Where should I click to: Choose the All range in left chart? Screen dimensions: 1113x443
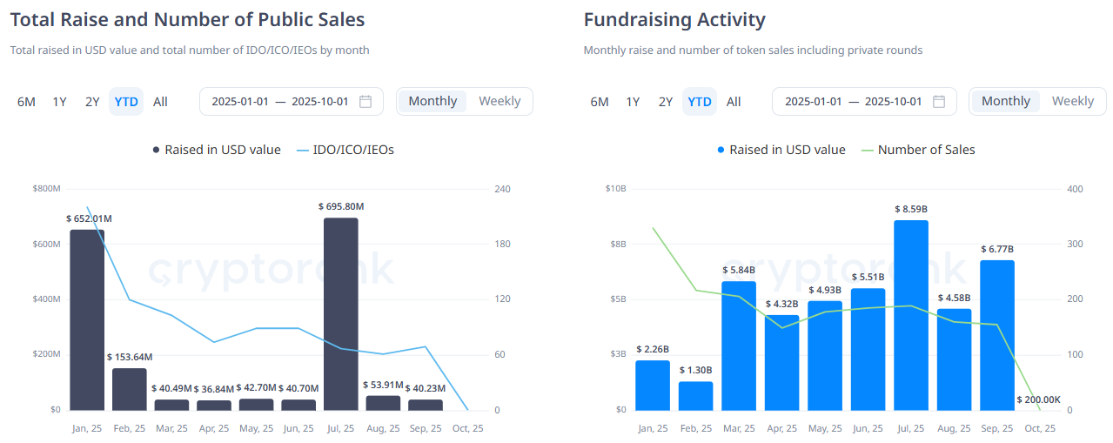click(x=160, y=102)
